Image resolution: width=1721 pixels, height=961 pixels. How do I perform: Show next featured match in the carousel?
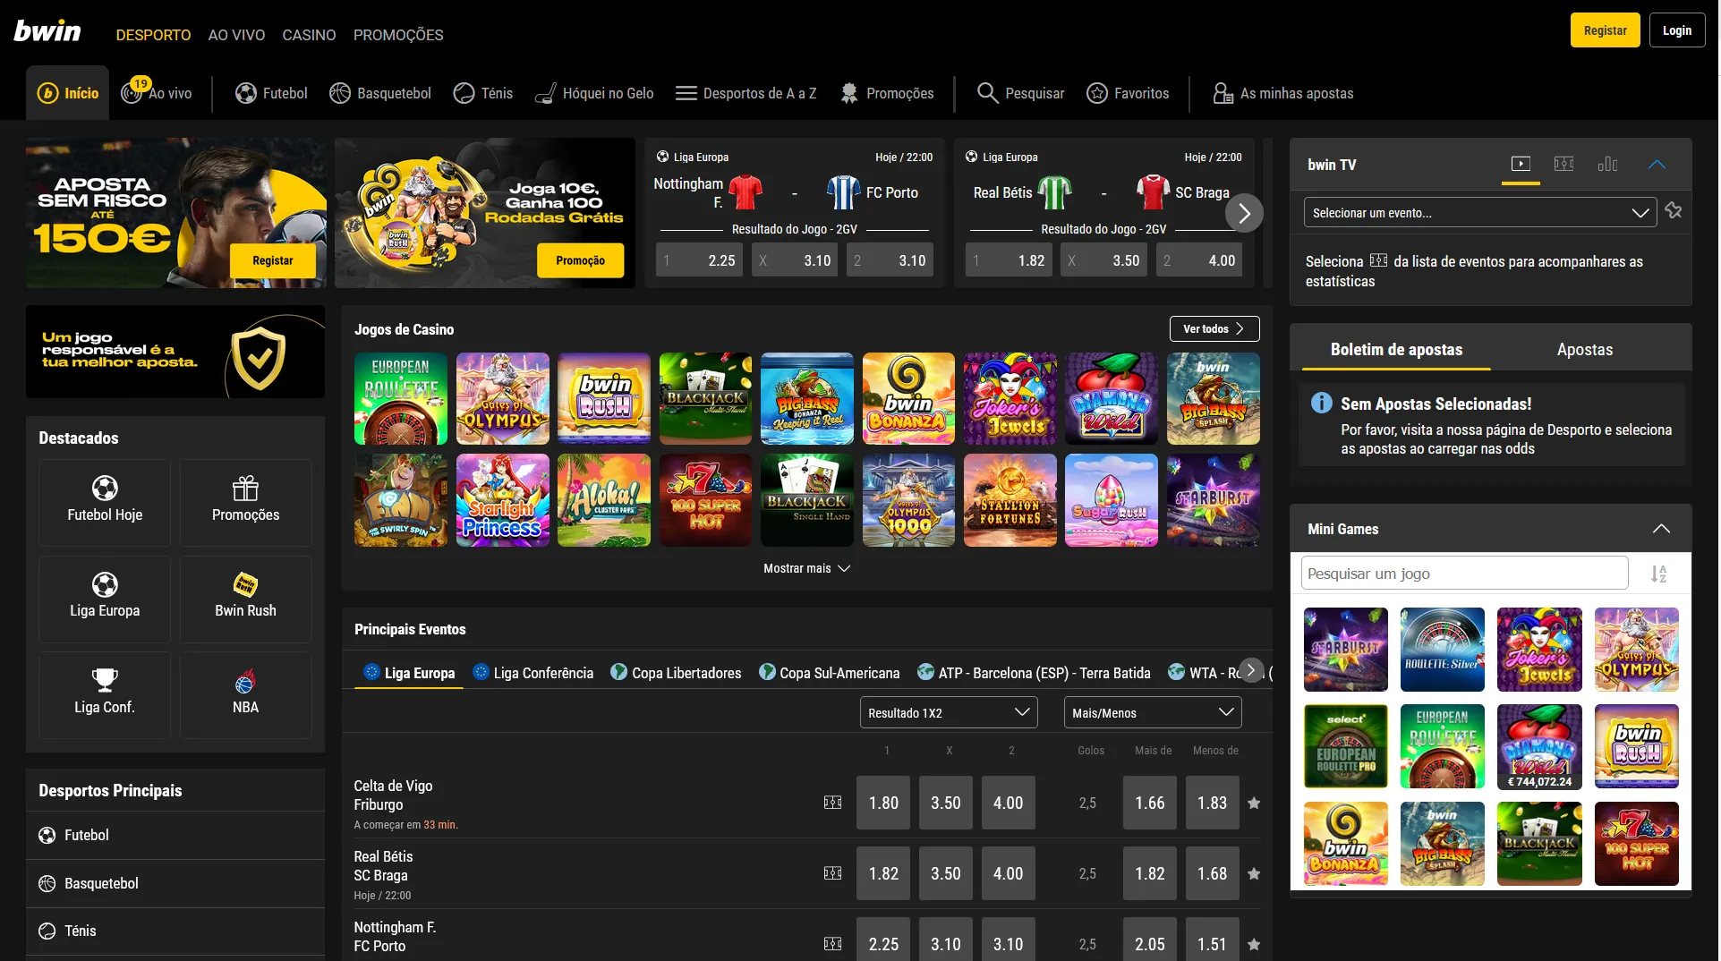click(1244, 213)
